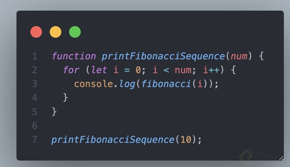The width and height of the screenshot is (290, 167).
Task: Click the number 10 argument
Action: coord(186,140)
